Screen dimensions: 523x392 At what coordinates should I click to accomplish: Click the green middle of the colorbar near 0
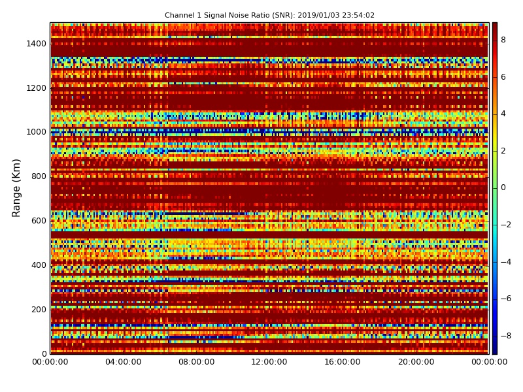pyautogui.click(x=495, y=188)
